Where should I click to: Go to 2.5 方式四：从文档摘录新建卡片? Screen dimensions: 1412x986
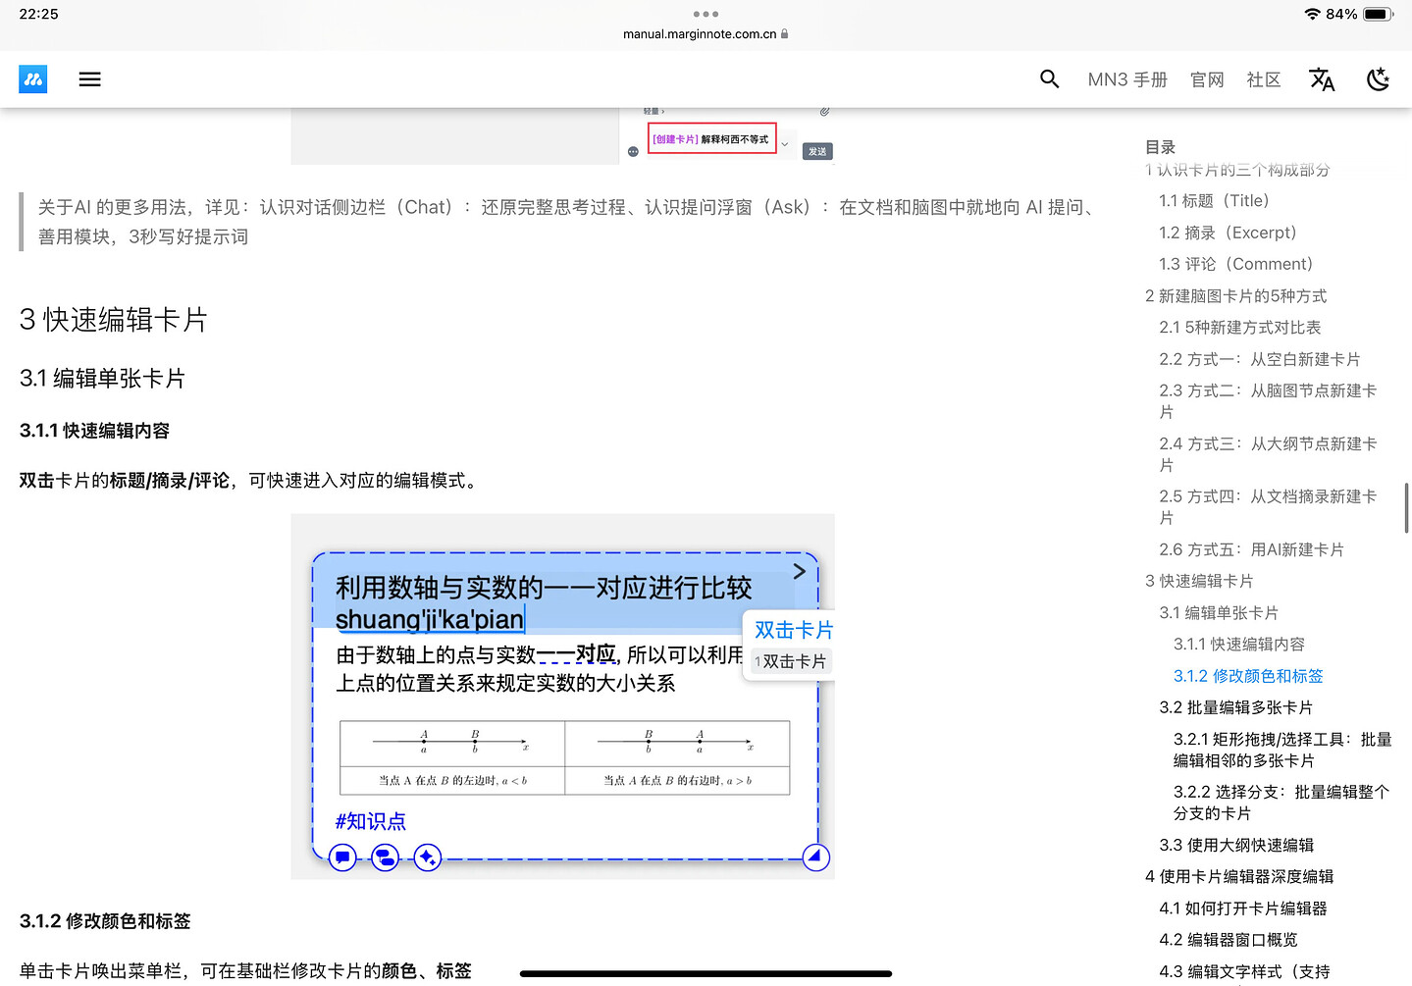point(1268,507)
